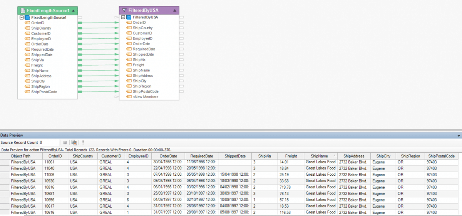Open the Data Preview panel dropdown arrow
Viewport: 462px width, 216px height.
tap(459, 135)
